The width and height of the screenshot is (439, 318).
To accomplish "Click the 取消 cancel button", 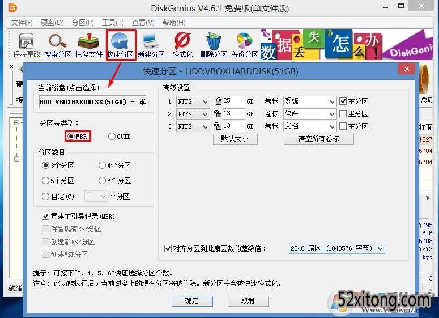I will 248,301.
